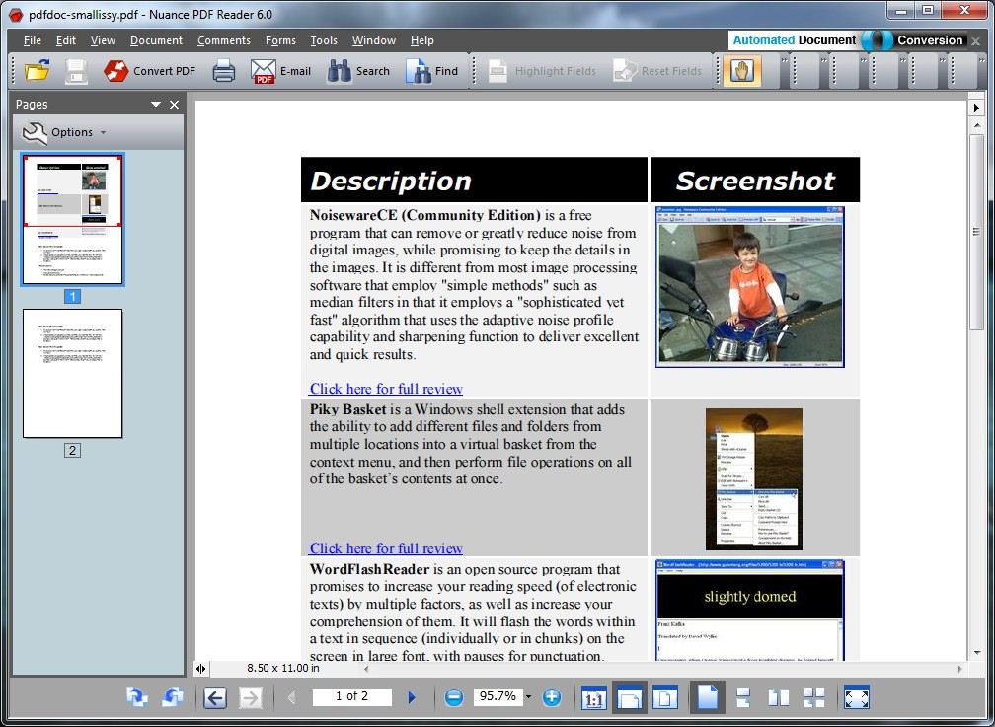Expand the Options dropdown in Pages panel
This screenshot has height=727, width=995.
click(x=64, y=132)
